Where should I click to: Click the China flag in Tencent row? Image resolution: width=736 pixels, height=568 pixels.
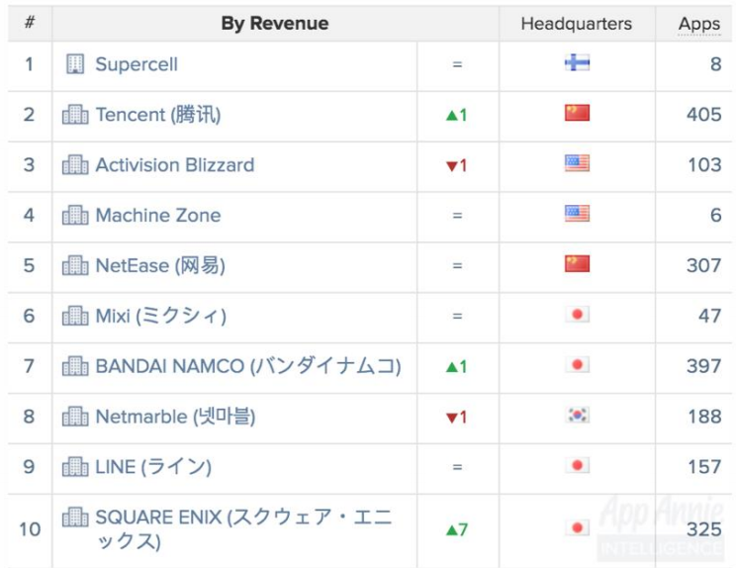pyautogui.click(x=577, y=114)
